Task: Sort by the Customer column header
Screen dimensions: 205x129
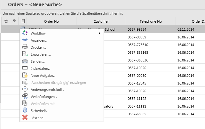Action: pyautogui.click(x=101, y=21)
